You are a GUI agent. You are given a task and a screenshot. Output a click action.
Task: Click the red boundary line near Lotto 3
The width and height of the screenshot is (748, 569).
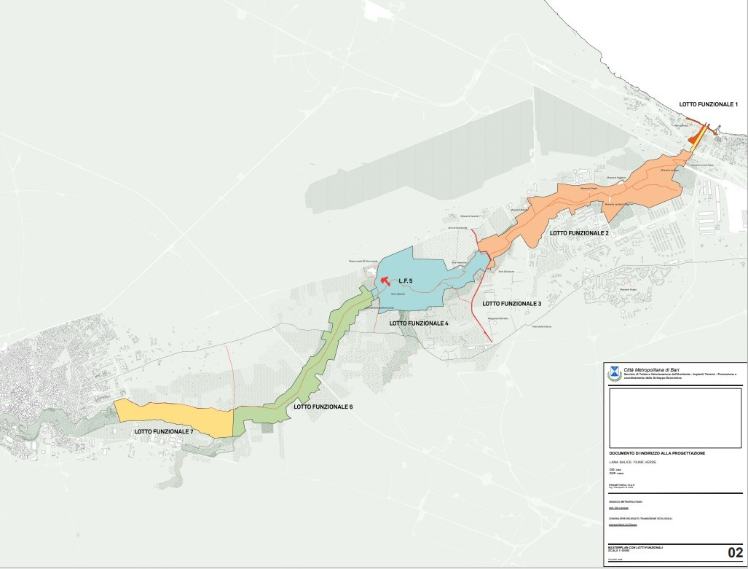(481, 306)
